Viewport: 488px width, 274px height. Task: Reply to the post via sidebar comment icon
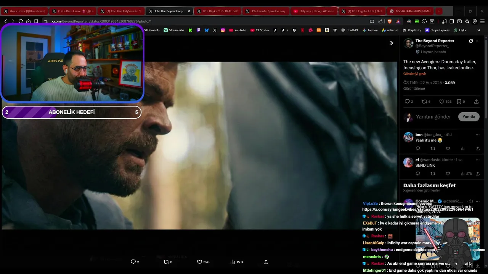(407, 102)
